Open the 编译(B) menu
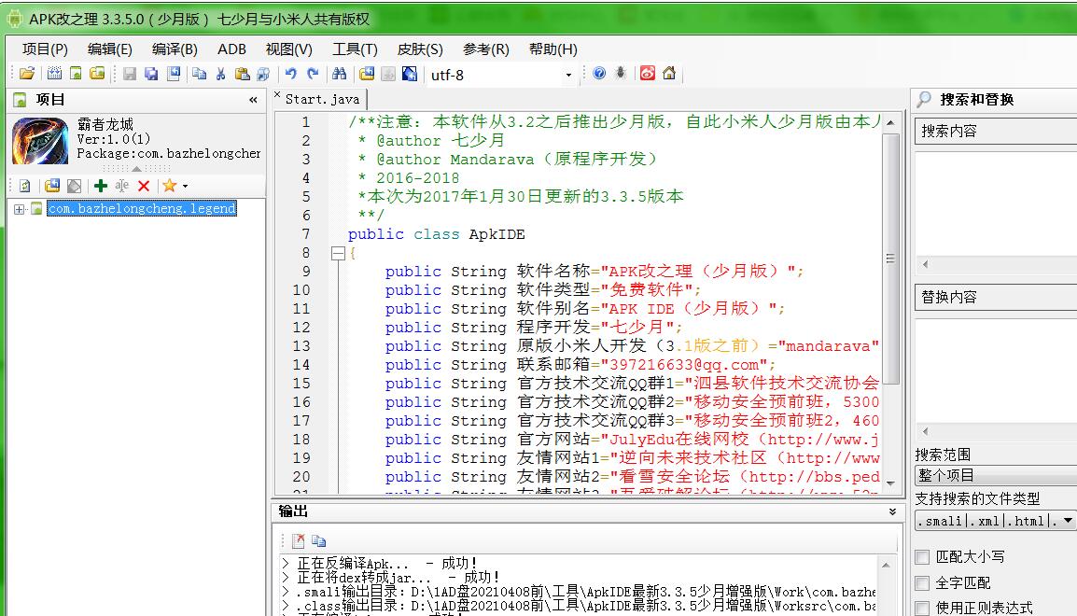 (175, 49)
